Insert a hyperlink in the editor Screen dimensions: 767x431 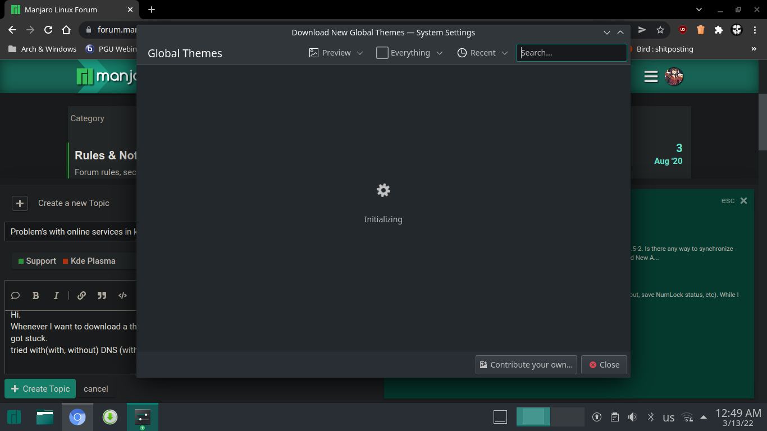click(81, 295)
